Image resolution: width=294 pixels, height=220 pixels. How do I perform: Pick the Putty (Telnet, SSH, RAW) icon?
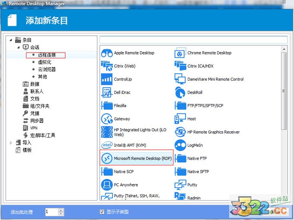[x=107, y=196]
